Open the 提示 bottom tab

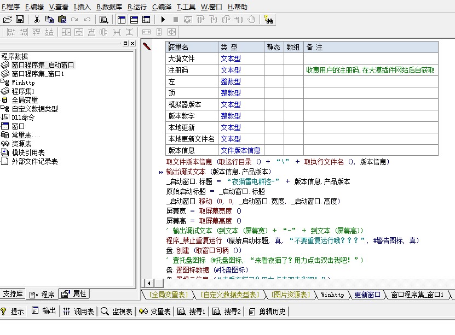click(13, 312)
